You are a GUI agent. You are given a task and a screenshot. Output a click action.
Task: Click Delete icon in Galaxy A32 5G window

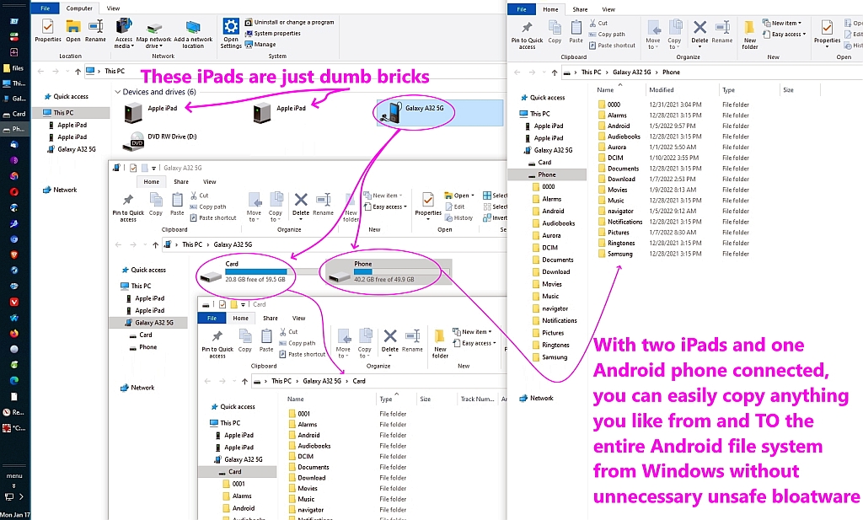pos(301,204)
